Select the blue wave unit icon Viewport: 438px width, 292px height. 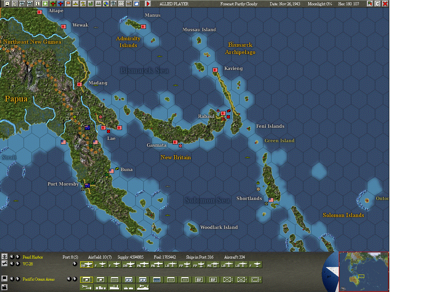157,279
